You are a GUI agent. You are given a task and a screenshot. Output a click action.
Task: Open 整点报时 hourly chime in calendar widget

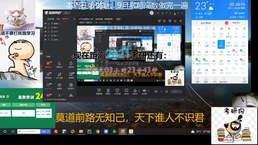(223, 80)
